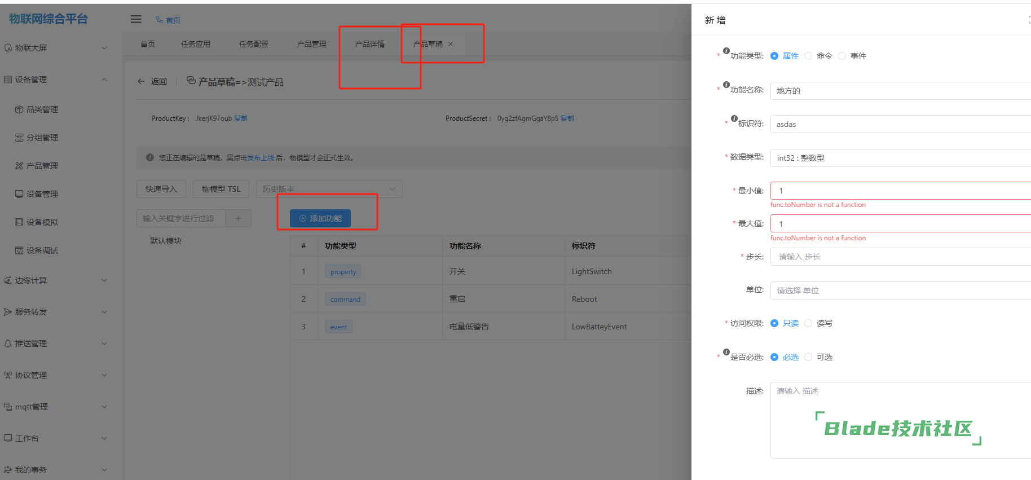
Task: Click the 推送管理 bell icon
Action: (8, 344)
